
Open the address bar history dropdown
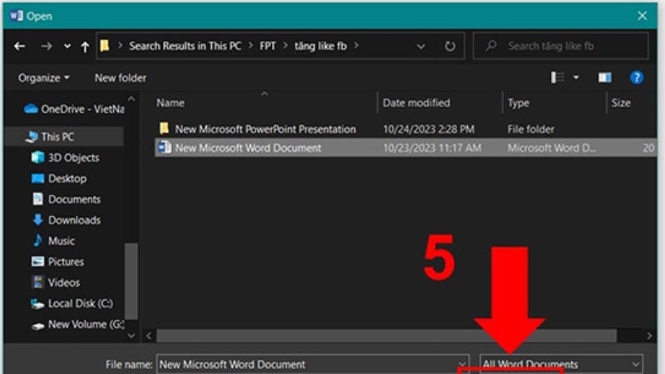pyautogui.click(x=421, y=47)
